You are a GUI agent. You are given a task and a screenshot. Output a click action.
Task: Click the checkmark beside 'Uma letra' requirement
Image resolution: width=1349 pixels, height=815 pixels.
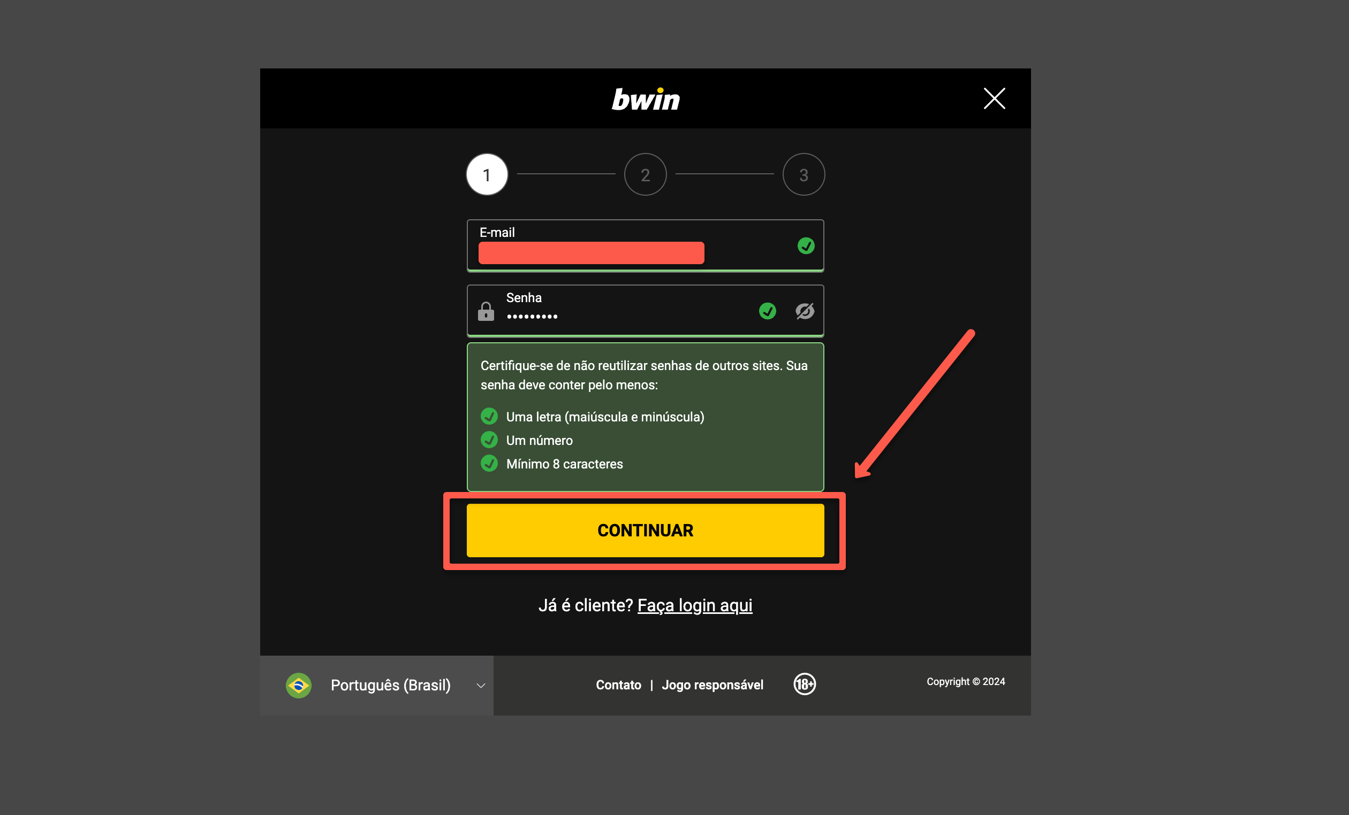pos(489,416)
